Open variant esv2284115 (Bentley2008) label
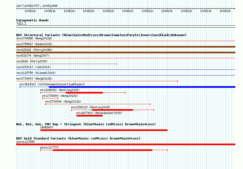243x169 pixels. point(91,107)
